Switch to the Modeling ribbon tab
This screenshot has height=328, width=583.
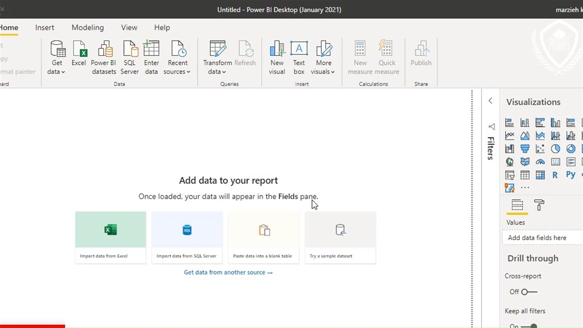(87, 27)
